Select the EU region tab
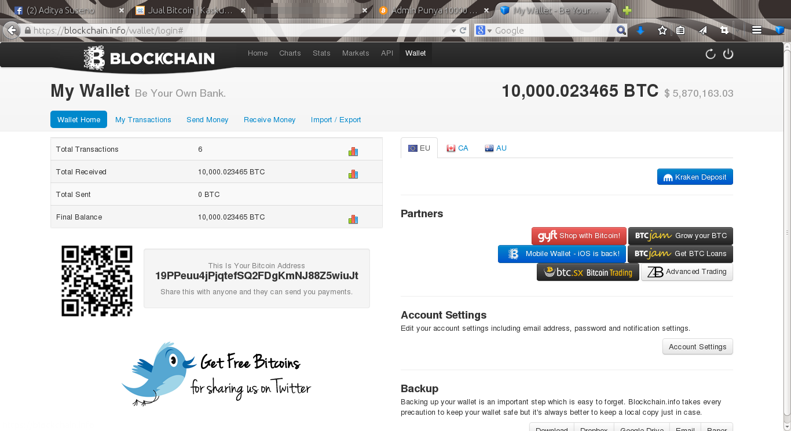This screenshot has width=791, height=431. [x=419, y=148]
